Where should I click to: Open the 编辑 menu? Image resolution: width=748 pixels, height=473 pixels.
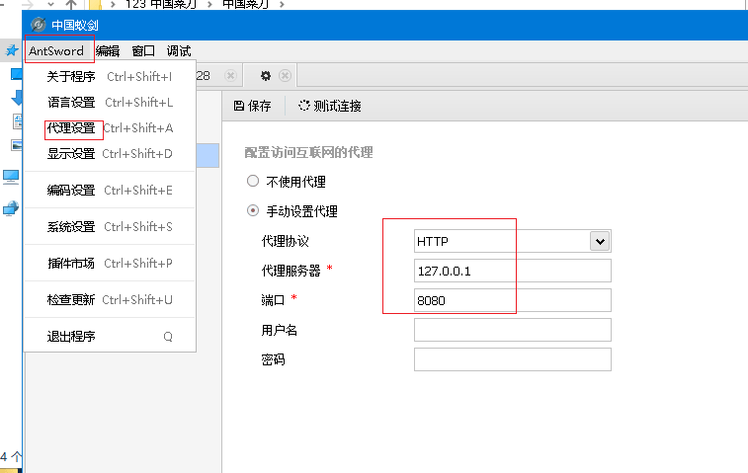pyautogui.click(x=108, y=50)
